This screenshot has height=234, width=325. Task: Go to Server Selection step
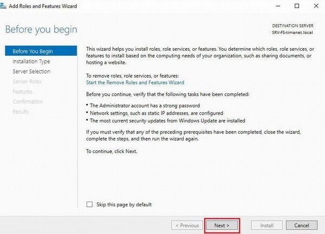[31, 71]
